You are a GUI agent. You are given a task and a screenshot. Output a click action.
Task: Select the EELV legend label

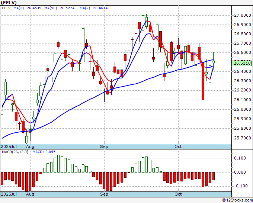tap(6, 8)
